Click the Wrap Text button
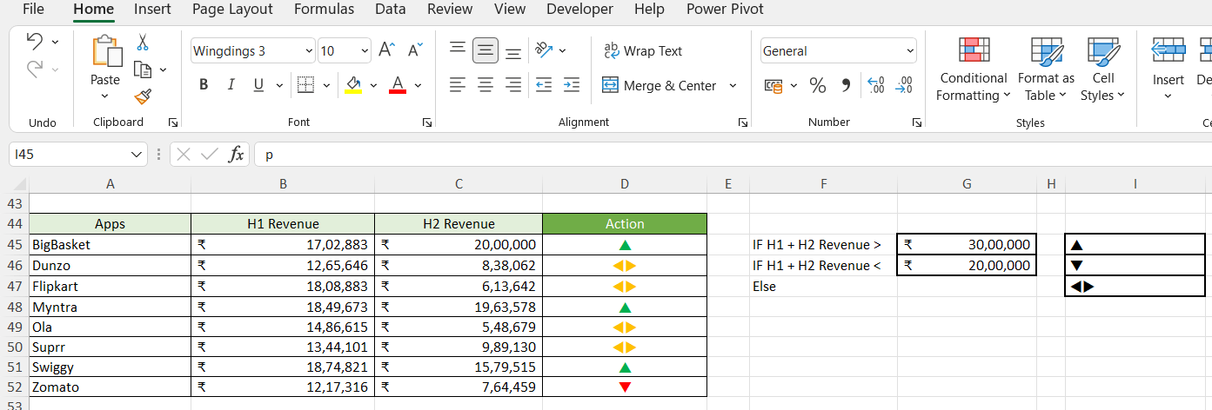1212x410 pixels. pyautogui.click(x=643, y=51)
